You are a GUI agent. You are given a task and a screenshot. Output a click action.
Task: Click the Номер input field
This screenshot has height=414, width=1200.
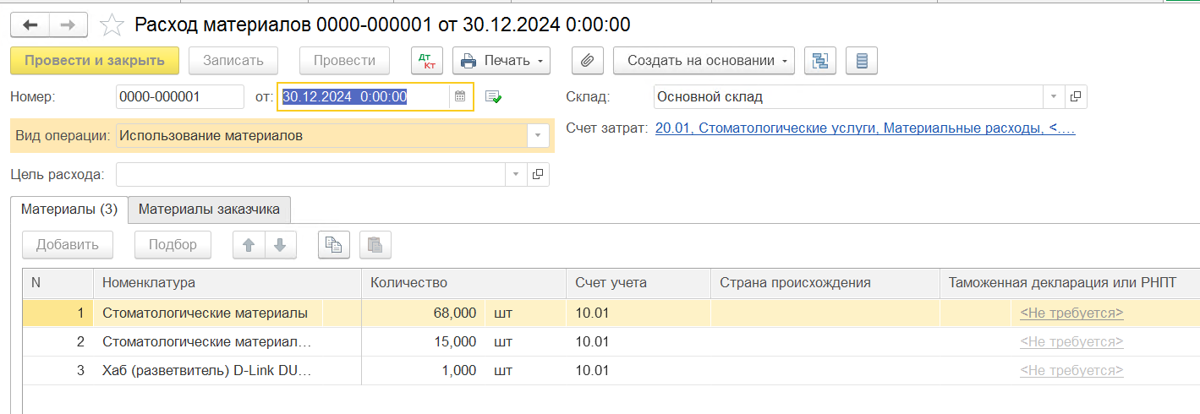click(179, 96)
